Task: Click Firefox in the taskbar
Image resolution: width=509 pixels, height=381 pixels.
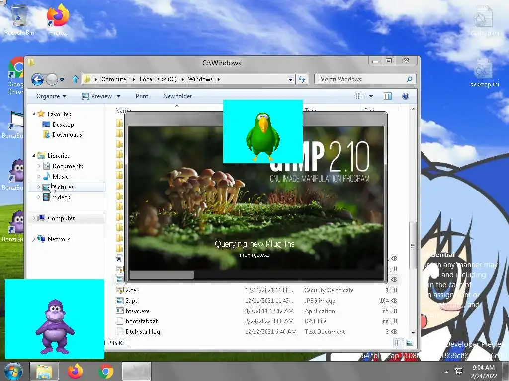Action: [75, 371]
